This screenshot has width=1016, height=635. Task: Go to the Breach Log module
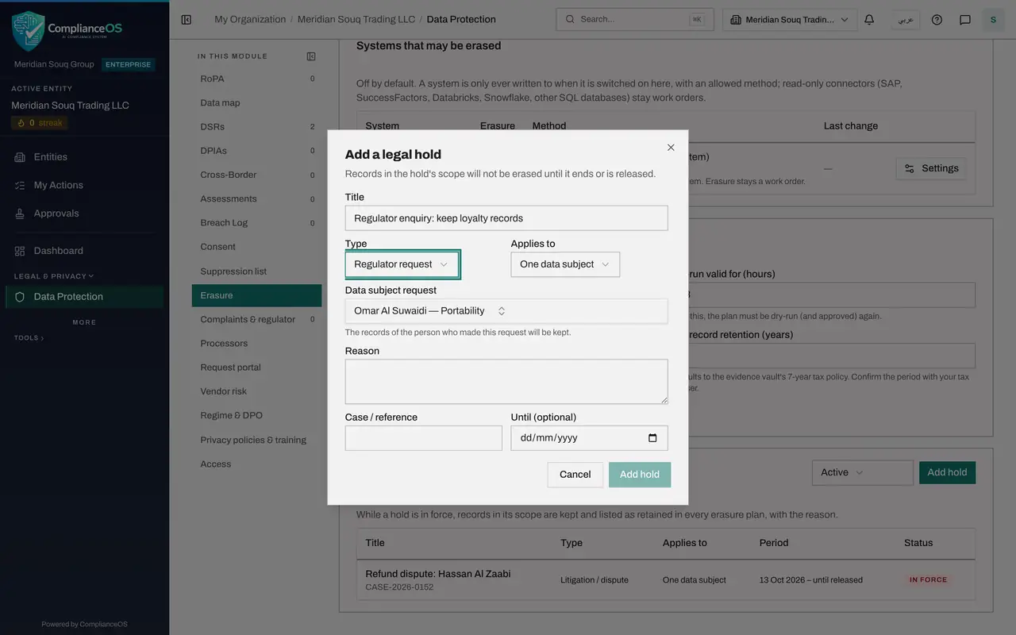(x=257, y=223)
